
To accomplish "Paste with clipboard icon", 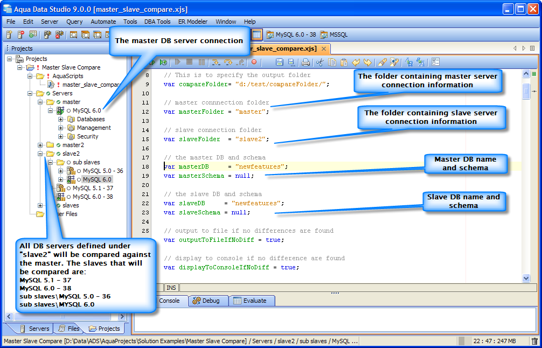I will (344, 62).
